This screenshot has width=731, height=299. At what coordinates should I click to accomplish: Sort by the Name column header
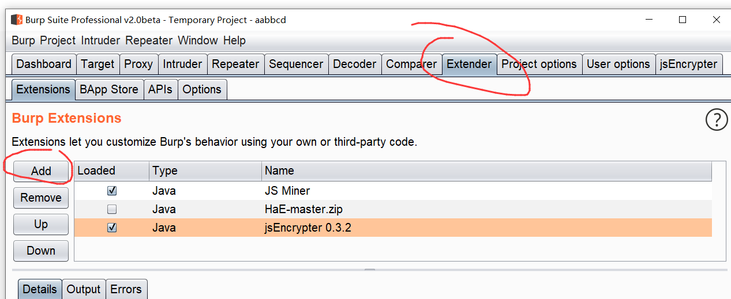[486, 171]
